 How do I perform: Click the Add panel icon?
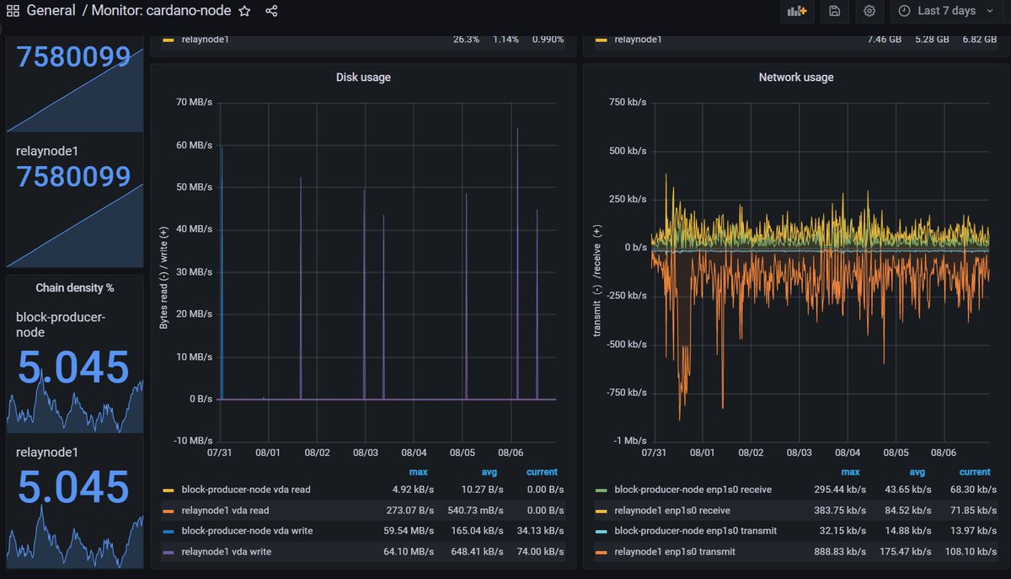(796, 11)
